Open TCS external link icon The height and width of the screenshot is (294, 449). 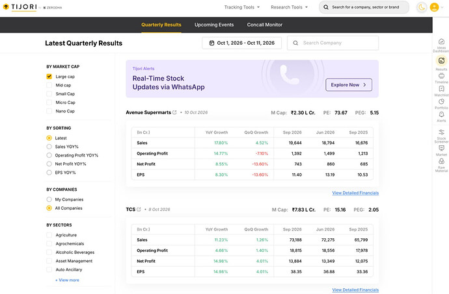pyautogui.click(x=139, y=209)
